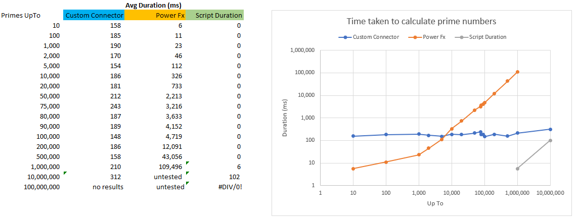The height and width of the screenshot is (219, 579).
Task: Select Power Fx value '23'
Action: [179, 46]
